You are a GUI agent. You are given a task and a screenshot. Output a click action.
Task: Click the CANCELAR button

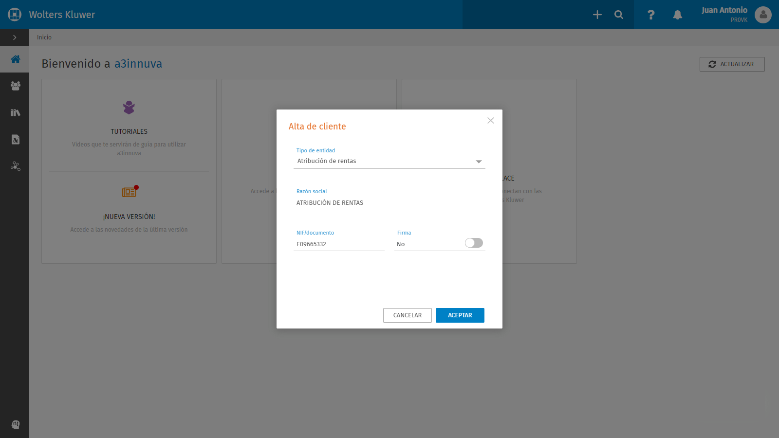(x=408, y=315)
